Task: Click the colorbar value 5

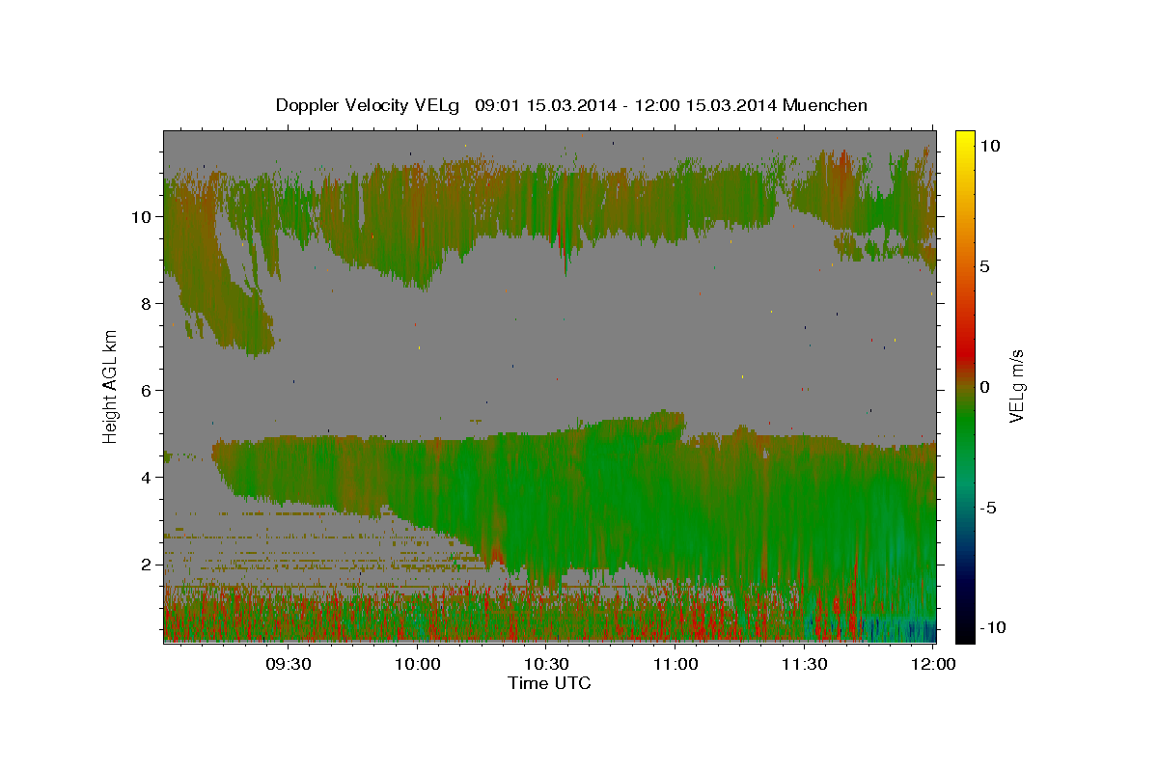Action: pos(985,266)
